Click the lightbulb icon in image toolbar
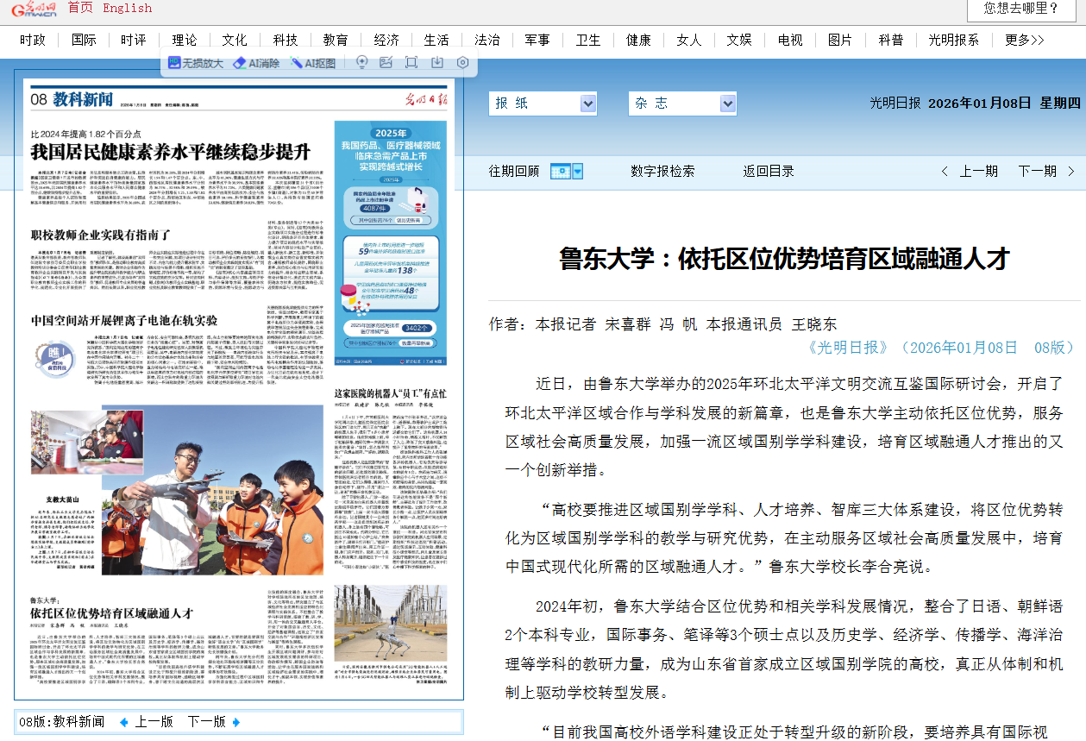 pos(362,62)
